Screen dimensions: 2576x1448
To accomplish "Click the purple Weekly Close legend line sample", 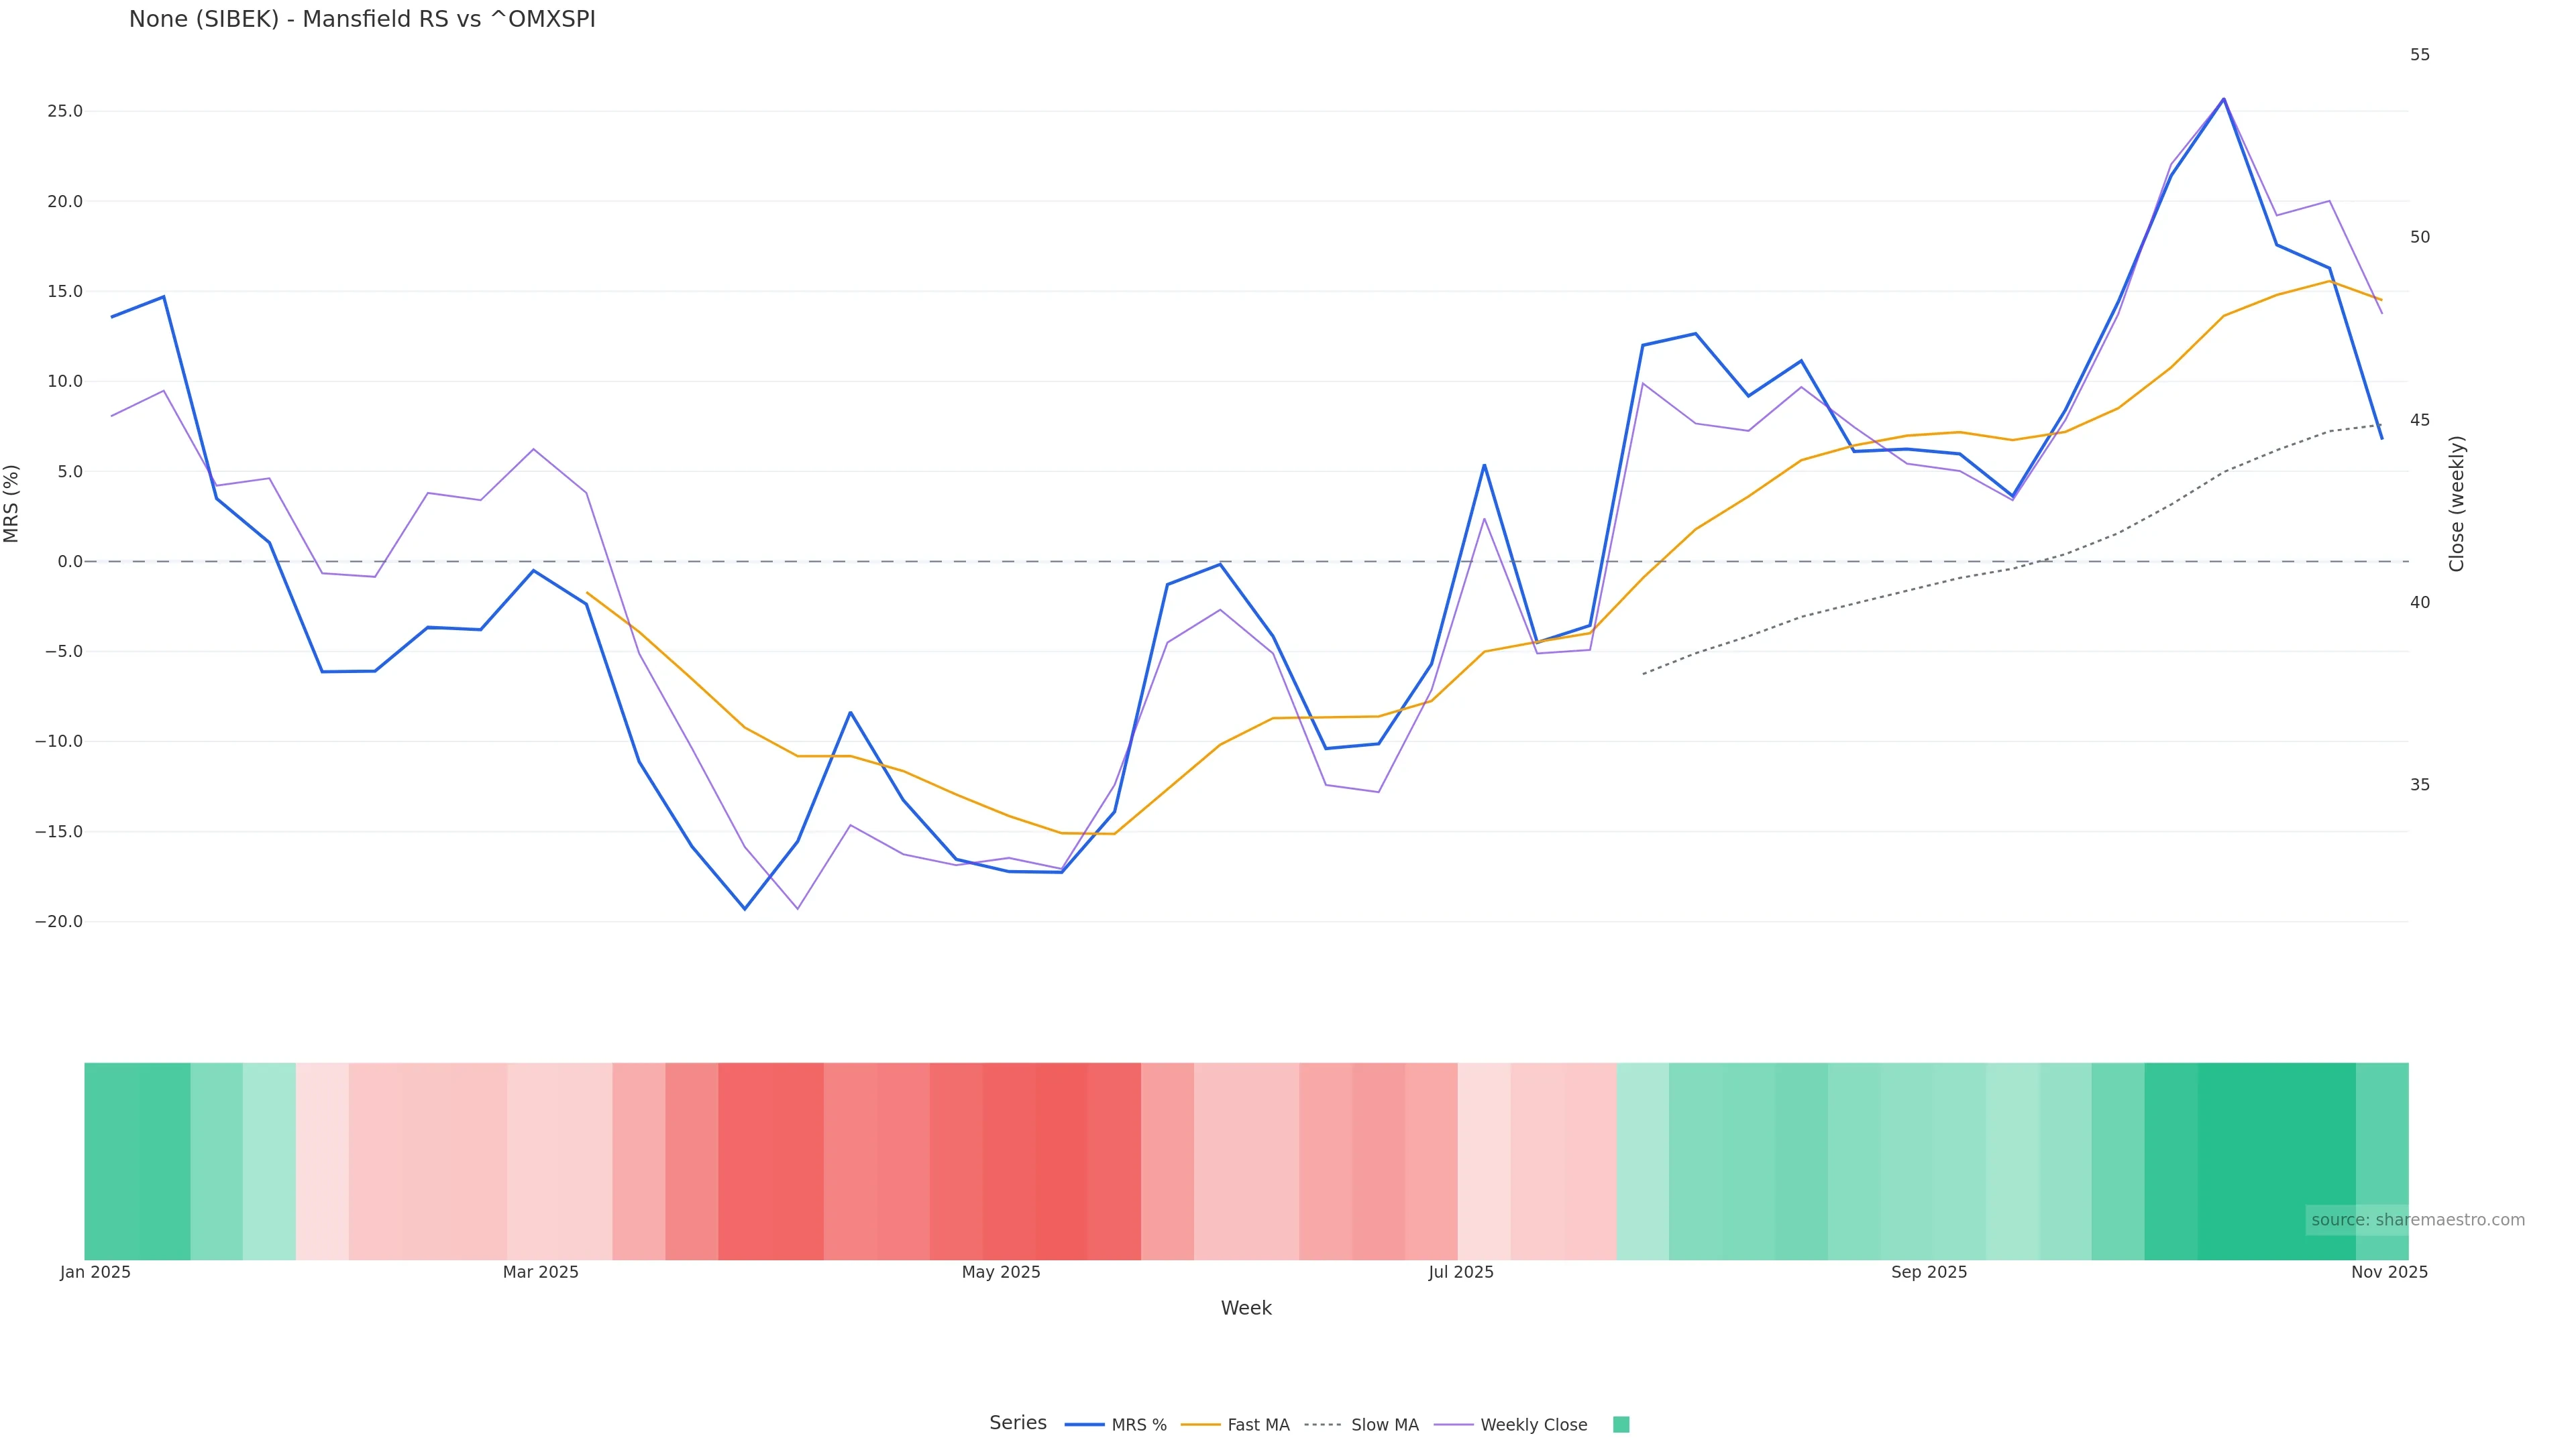I will [1453, 1425].
